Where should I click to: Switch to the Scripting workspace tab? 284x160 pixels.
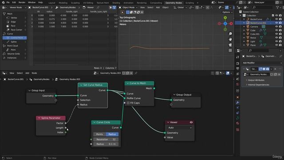coord(189,3)
